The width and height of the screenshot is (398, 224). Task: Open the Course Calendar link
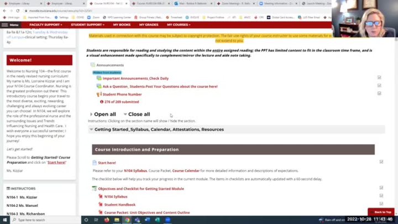tap(186, 171)
